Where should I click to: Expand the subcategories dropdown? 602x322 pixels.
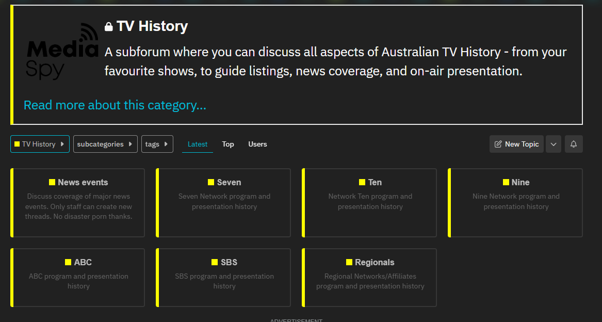[x=105, y=144]
